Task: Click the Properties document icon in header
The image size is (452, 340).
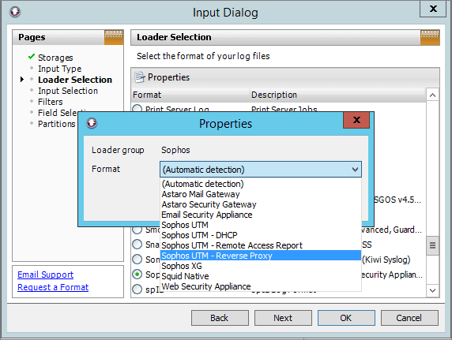Action: click(x=140, y=77)
